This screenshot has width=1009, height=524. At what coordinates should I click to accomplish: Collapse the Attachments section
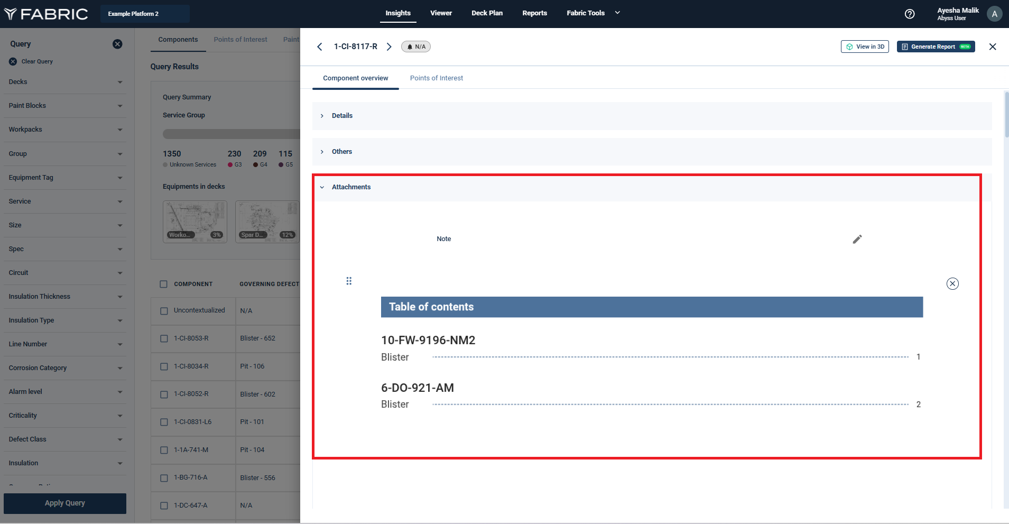(351, 187)
